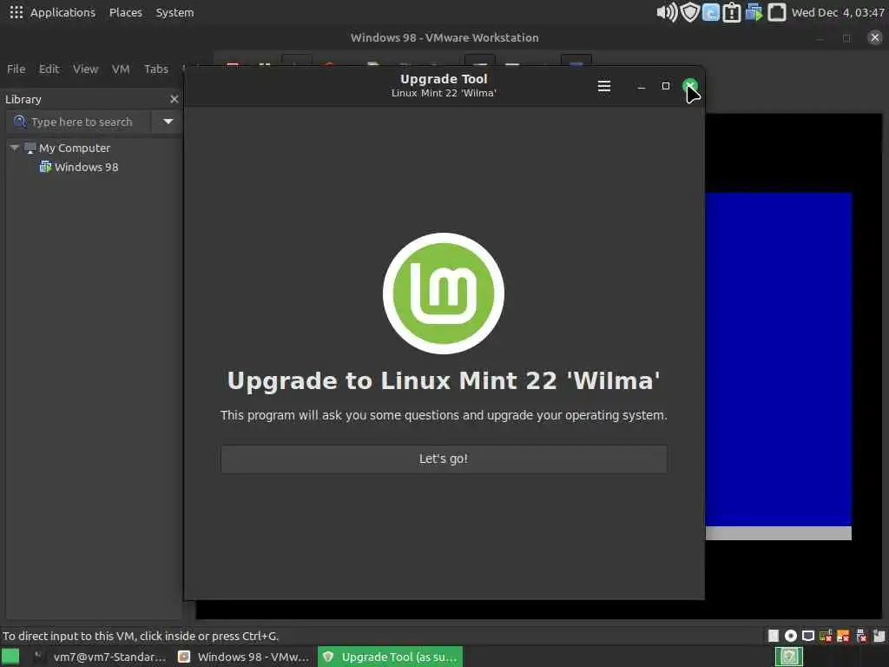Click the VMware hard disk status icon
The height and width of the screenshot is (667, 889).
click(x=773, y=636)
